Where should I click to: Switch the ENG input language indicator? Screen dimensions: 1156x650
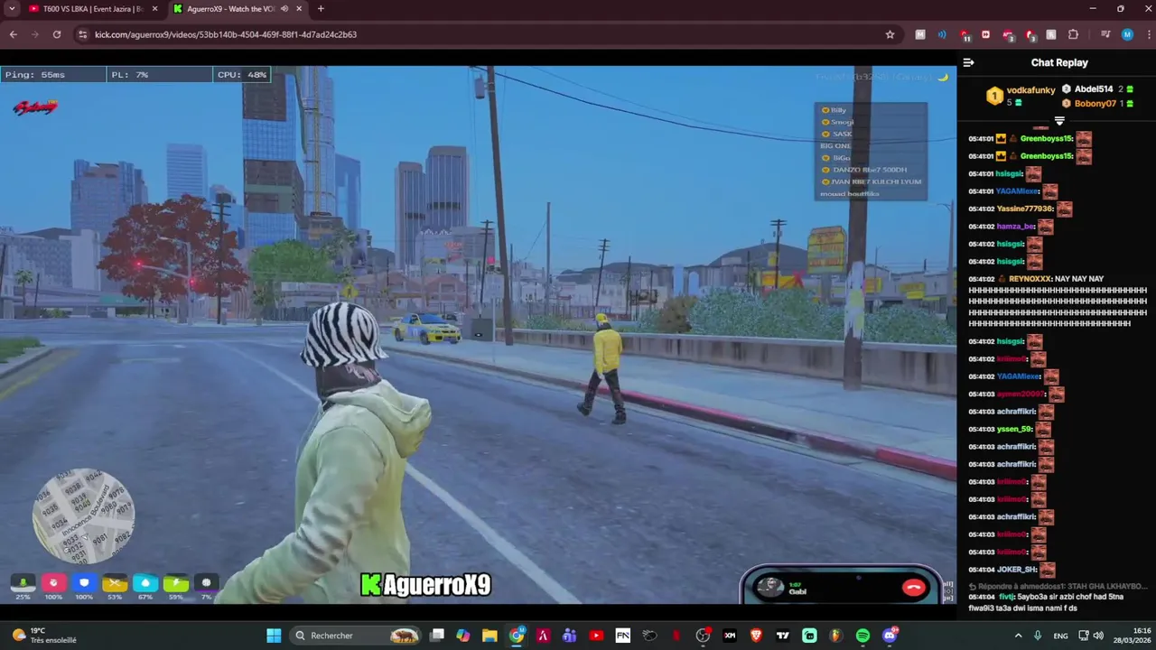[1061, 636]
